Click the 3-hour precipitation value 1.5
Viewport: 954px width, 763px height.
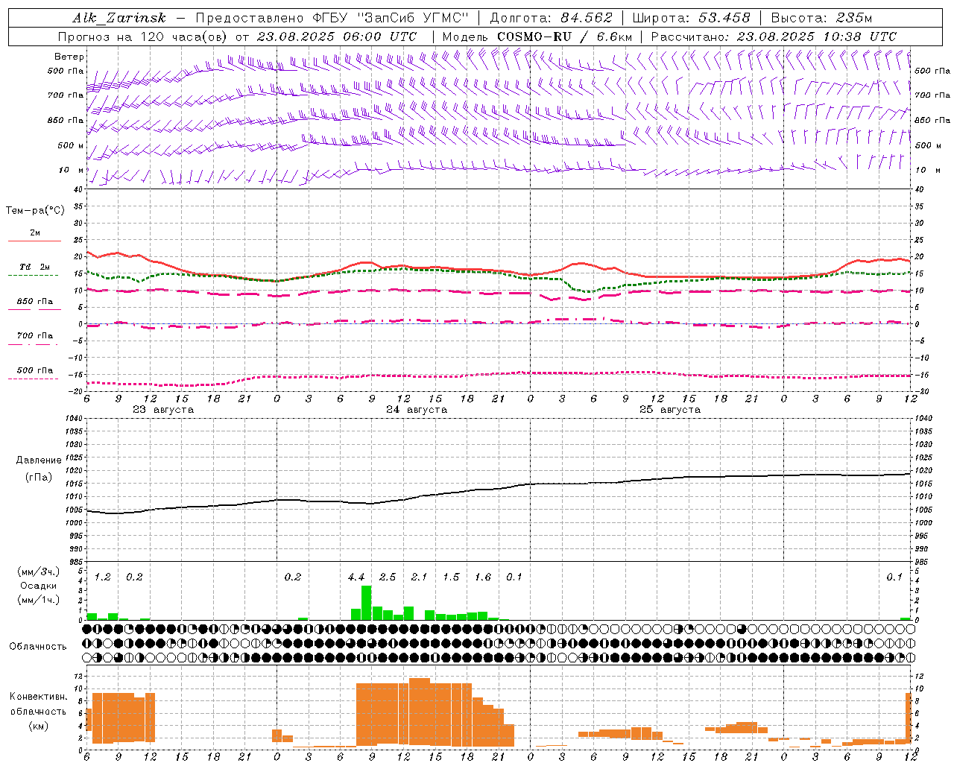click(451, 577)
